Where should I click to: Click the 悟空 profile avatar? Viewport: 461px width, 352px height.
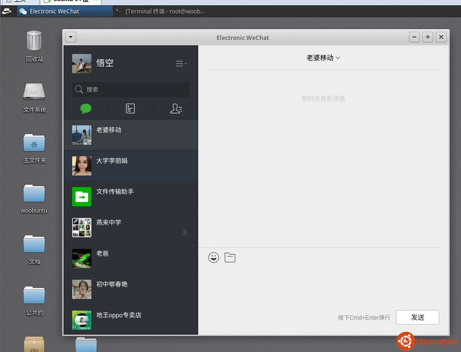[82, 63]
